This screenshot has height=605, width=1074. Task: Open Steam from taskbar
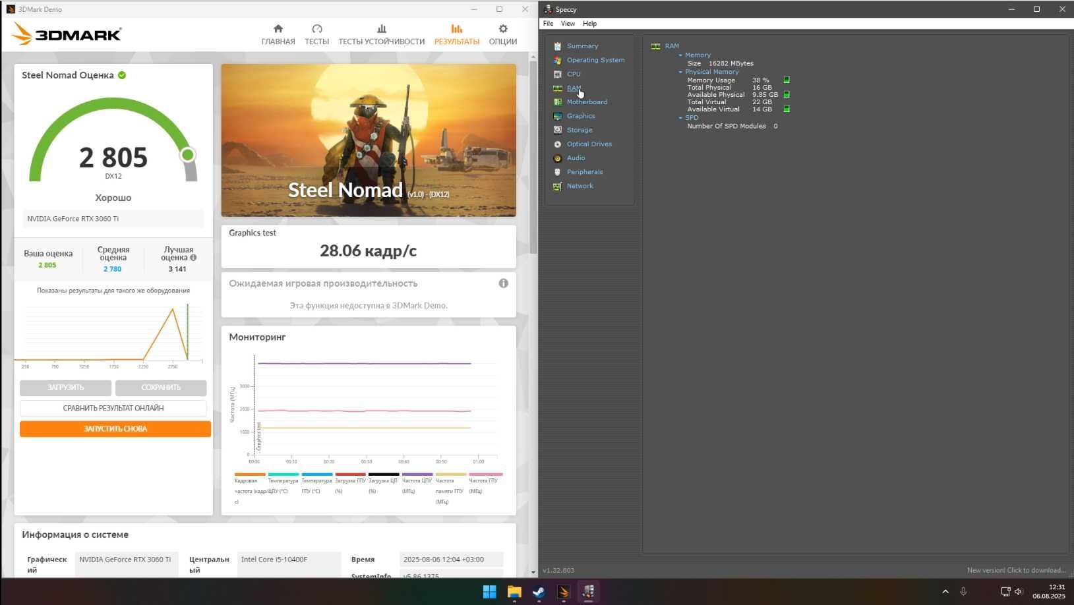tap(539, 592)
